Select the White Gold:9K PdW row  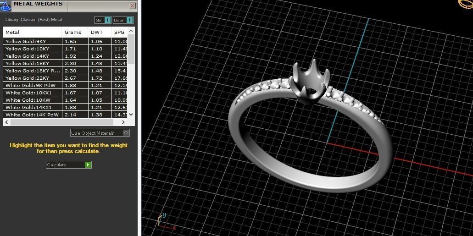65,85
